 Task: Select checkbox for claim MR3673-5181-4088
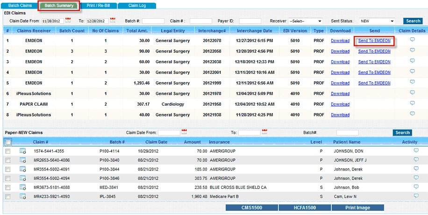[x=8, y=187]
